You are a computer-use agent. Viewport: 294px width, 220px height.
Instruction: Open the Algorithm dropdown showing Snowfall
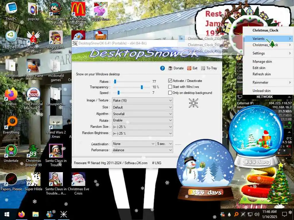click(x=142, y=114)
